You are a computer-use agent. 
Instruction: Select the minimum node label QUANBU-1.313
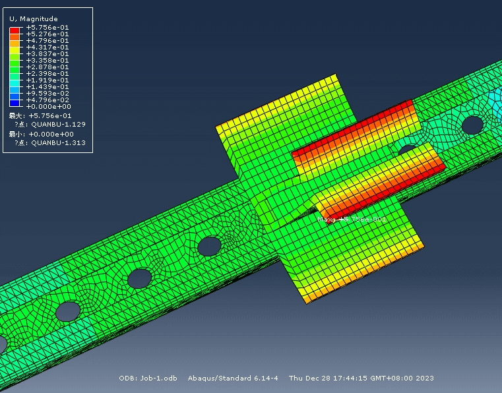point(58,142)
